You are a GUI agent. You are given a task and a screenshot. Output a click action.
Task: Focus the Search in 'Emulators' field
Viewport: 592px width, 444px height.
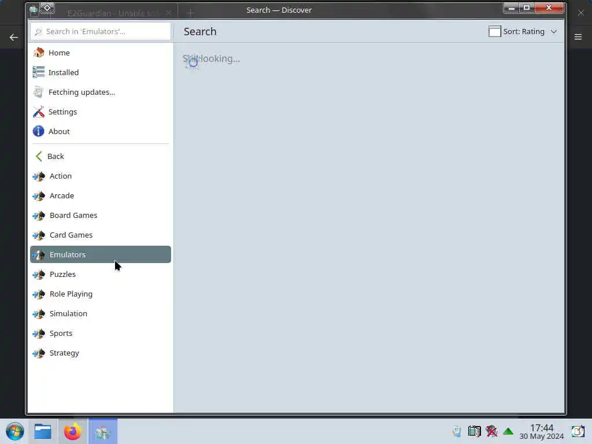[101, 31]
